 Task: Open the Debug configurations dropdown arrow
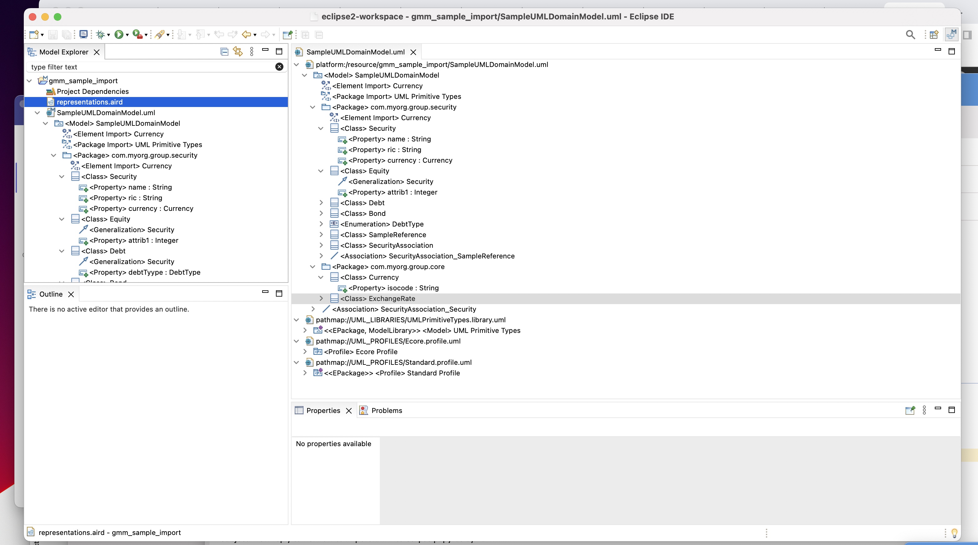[109, 35]
